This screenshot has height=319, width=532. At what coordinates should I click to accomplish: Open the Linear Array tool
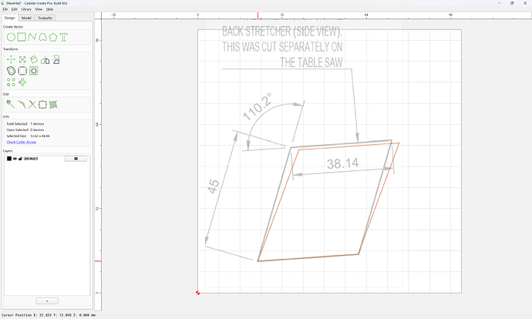click(x=11, y=82)
